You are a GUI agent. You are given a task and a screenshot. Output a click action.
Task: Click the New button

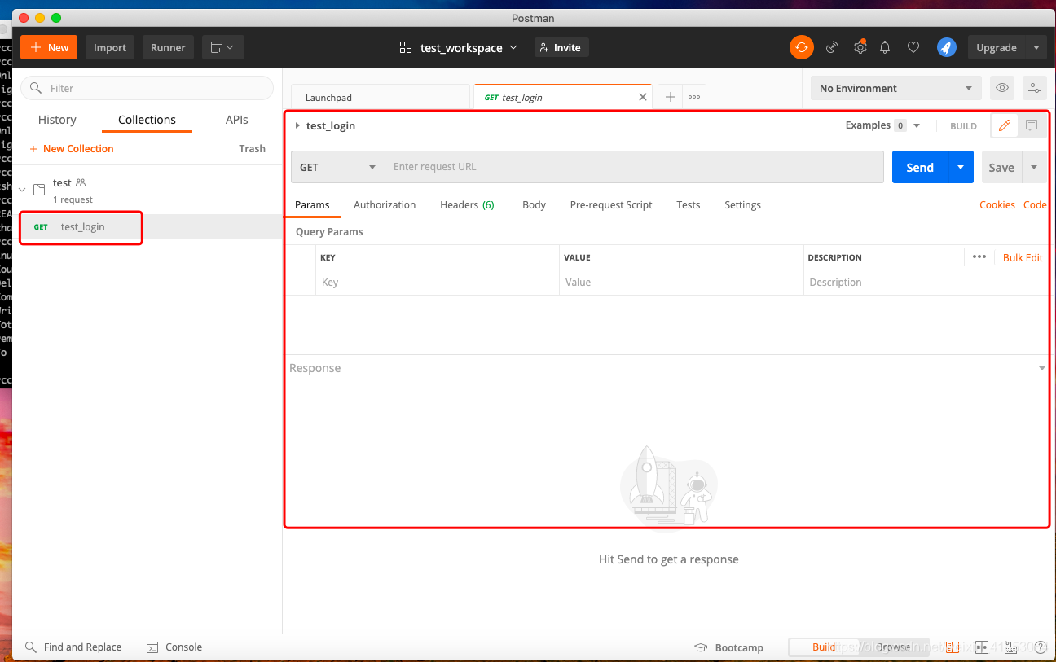tap(49, 47)
